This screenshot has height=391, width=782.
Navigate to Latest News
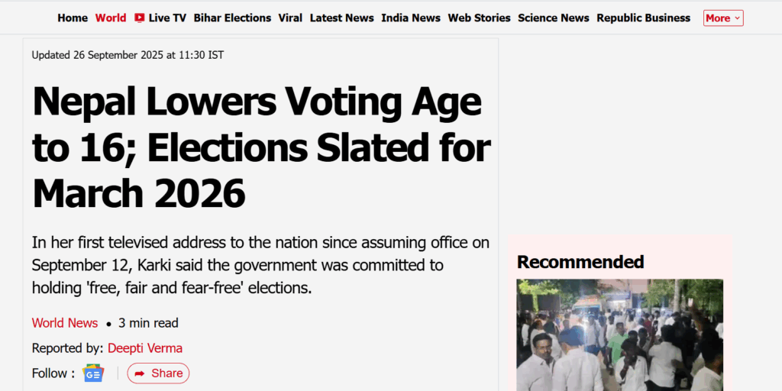coord(341,18)
